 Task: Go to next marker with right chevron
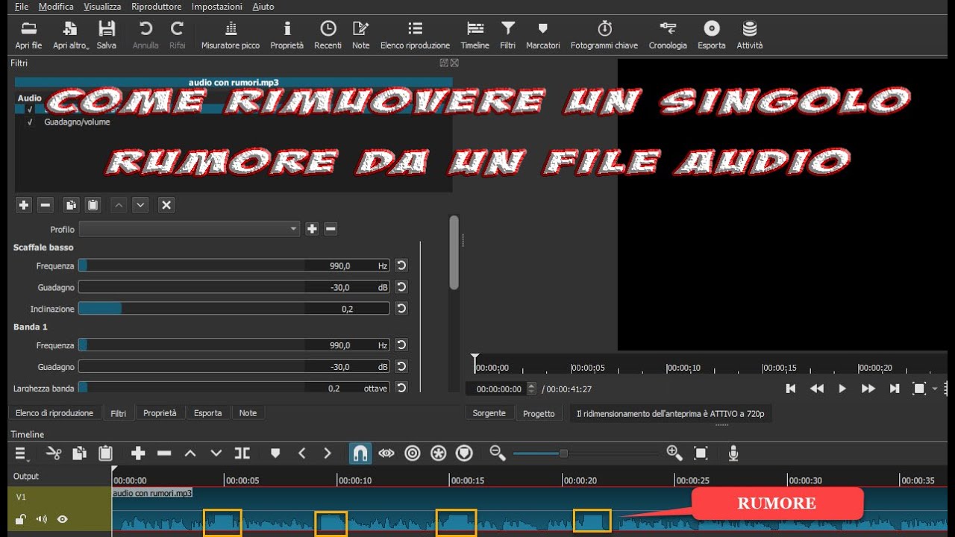(x=327, y=453)
